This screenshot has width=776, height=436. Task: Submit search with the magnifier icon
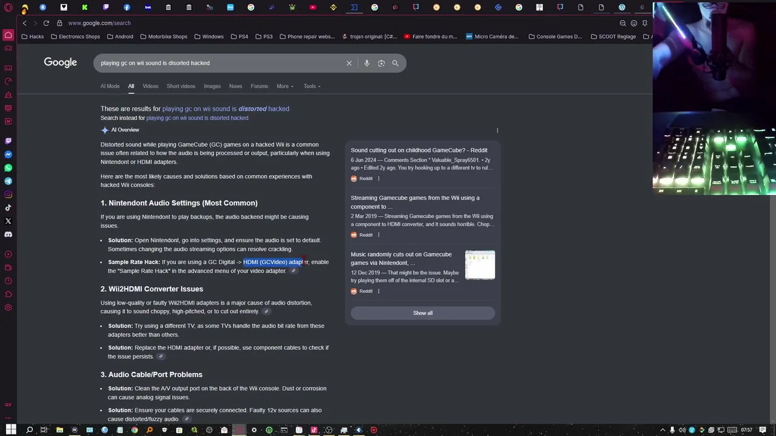point(395,63)
